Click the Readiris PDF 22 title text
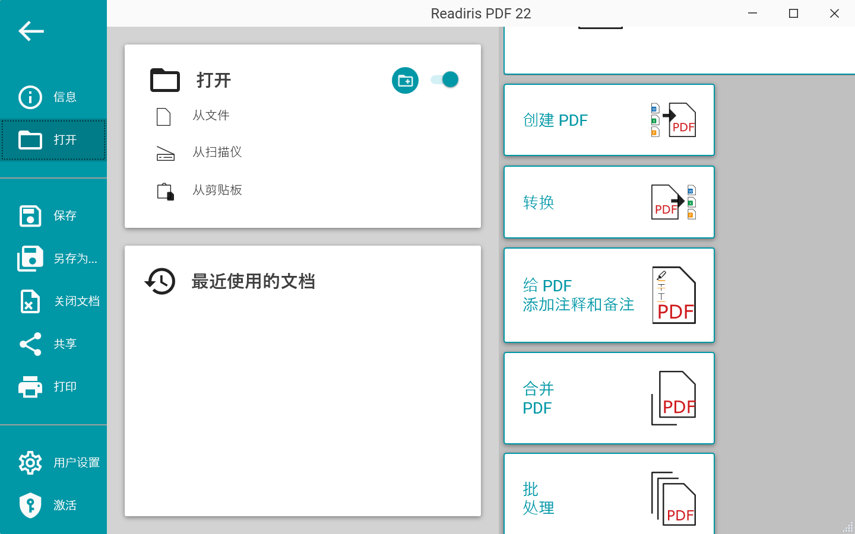 481,14
